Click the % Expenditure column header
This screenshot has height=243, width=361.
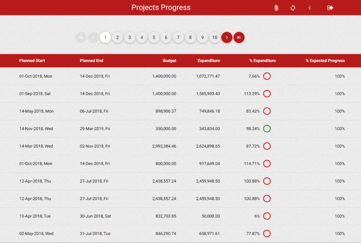(262, 60)
